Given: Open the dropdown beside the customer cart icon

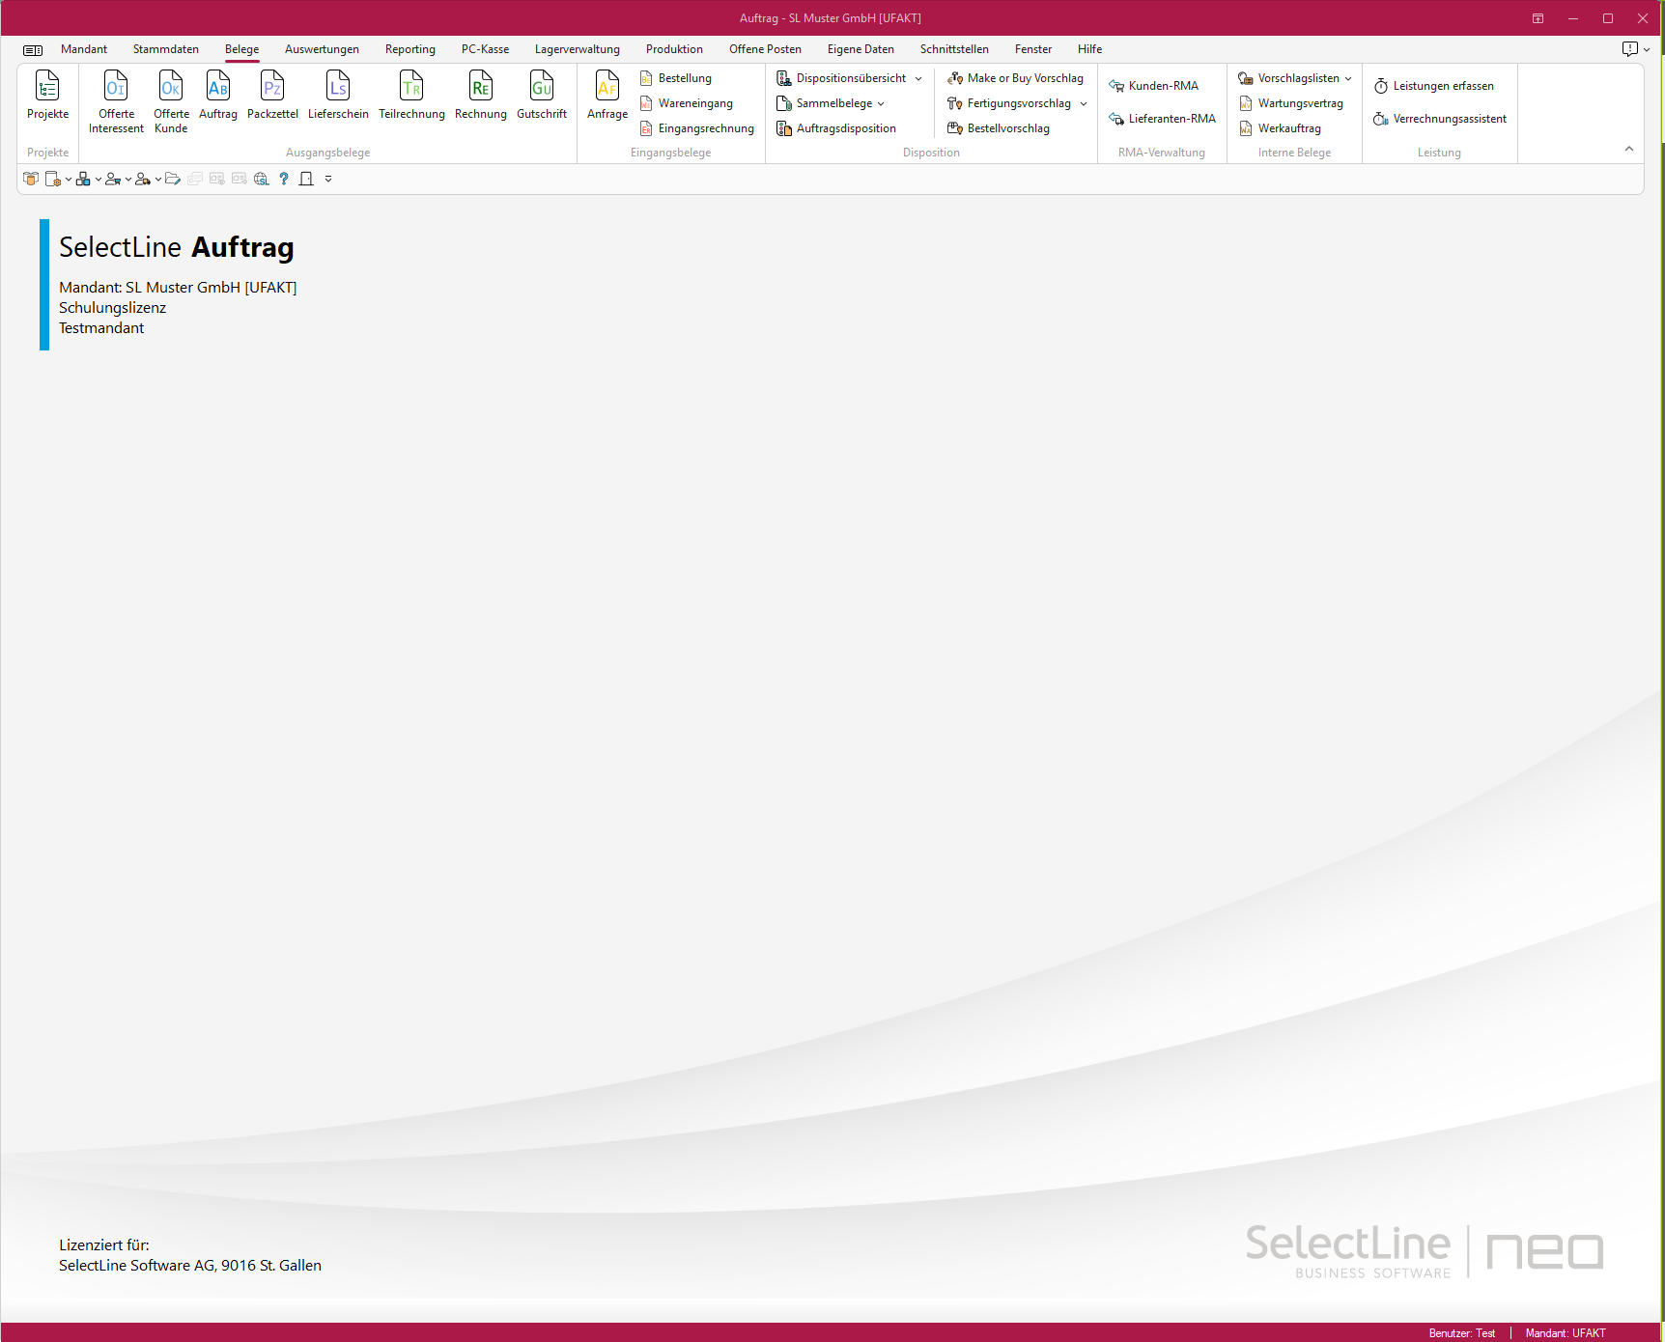Looking at the screenshot, I should click(128, 179).
